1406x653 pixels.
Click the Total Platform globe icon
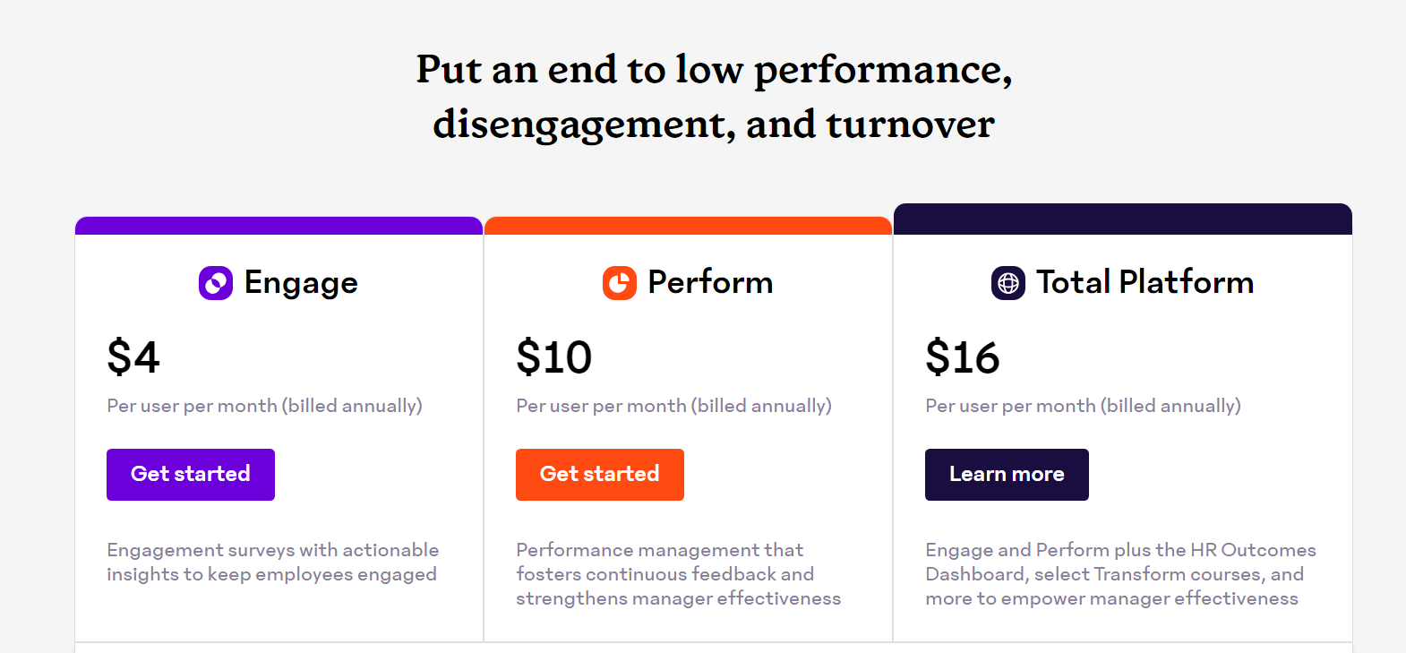[1008, 283]
